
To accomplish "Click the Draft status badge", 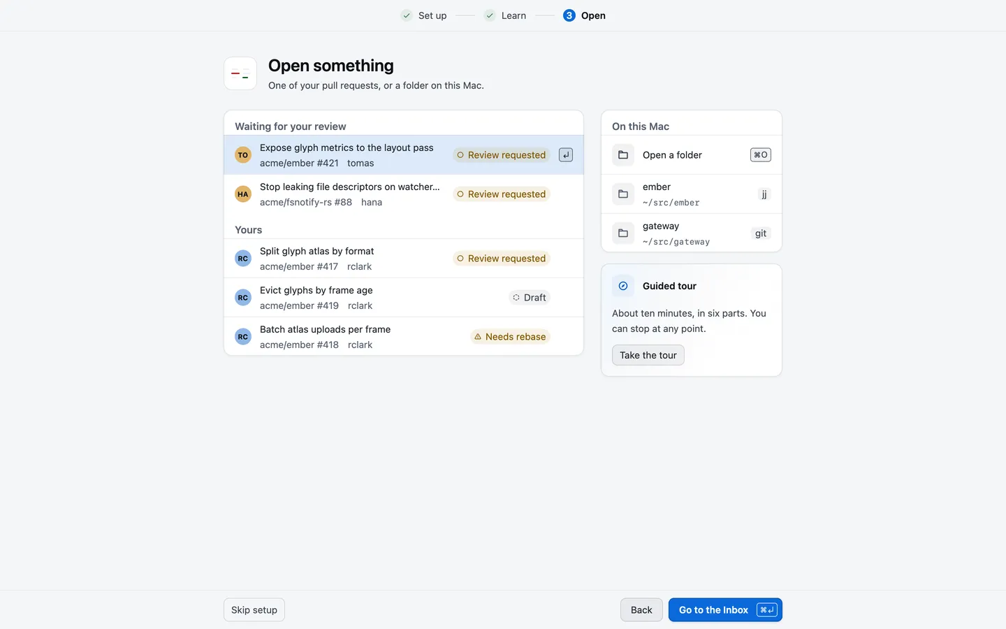I will coord(530,298).
